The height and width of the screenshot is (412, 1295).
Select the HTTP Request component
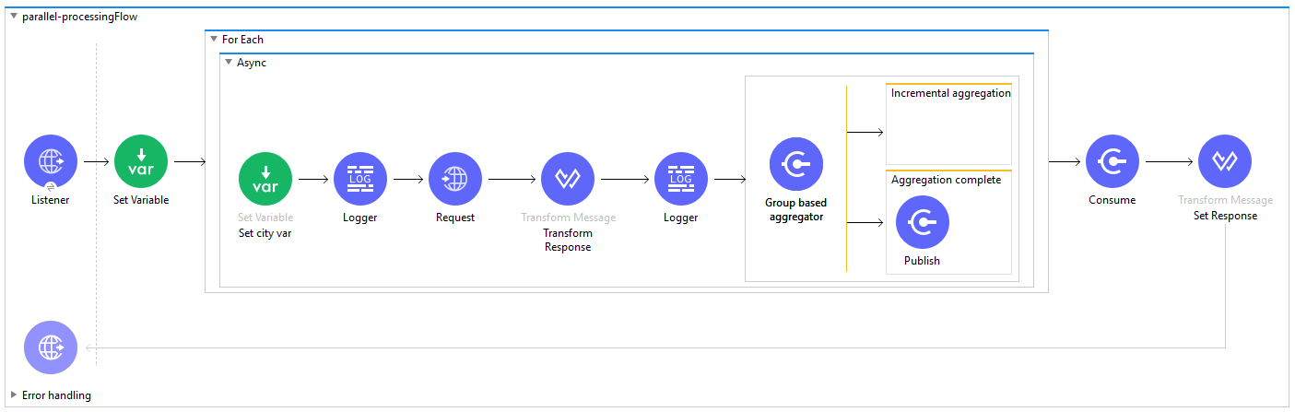pos(455,179)
